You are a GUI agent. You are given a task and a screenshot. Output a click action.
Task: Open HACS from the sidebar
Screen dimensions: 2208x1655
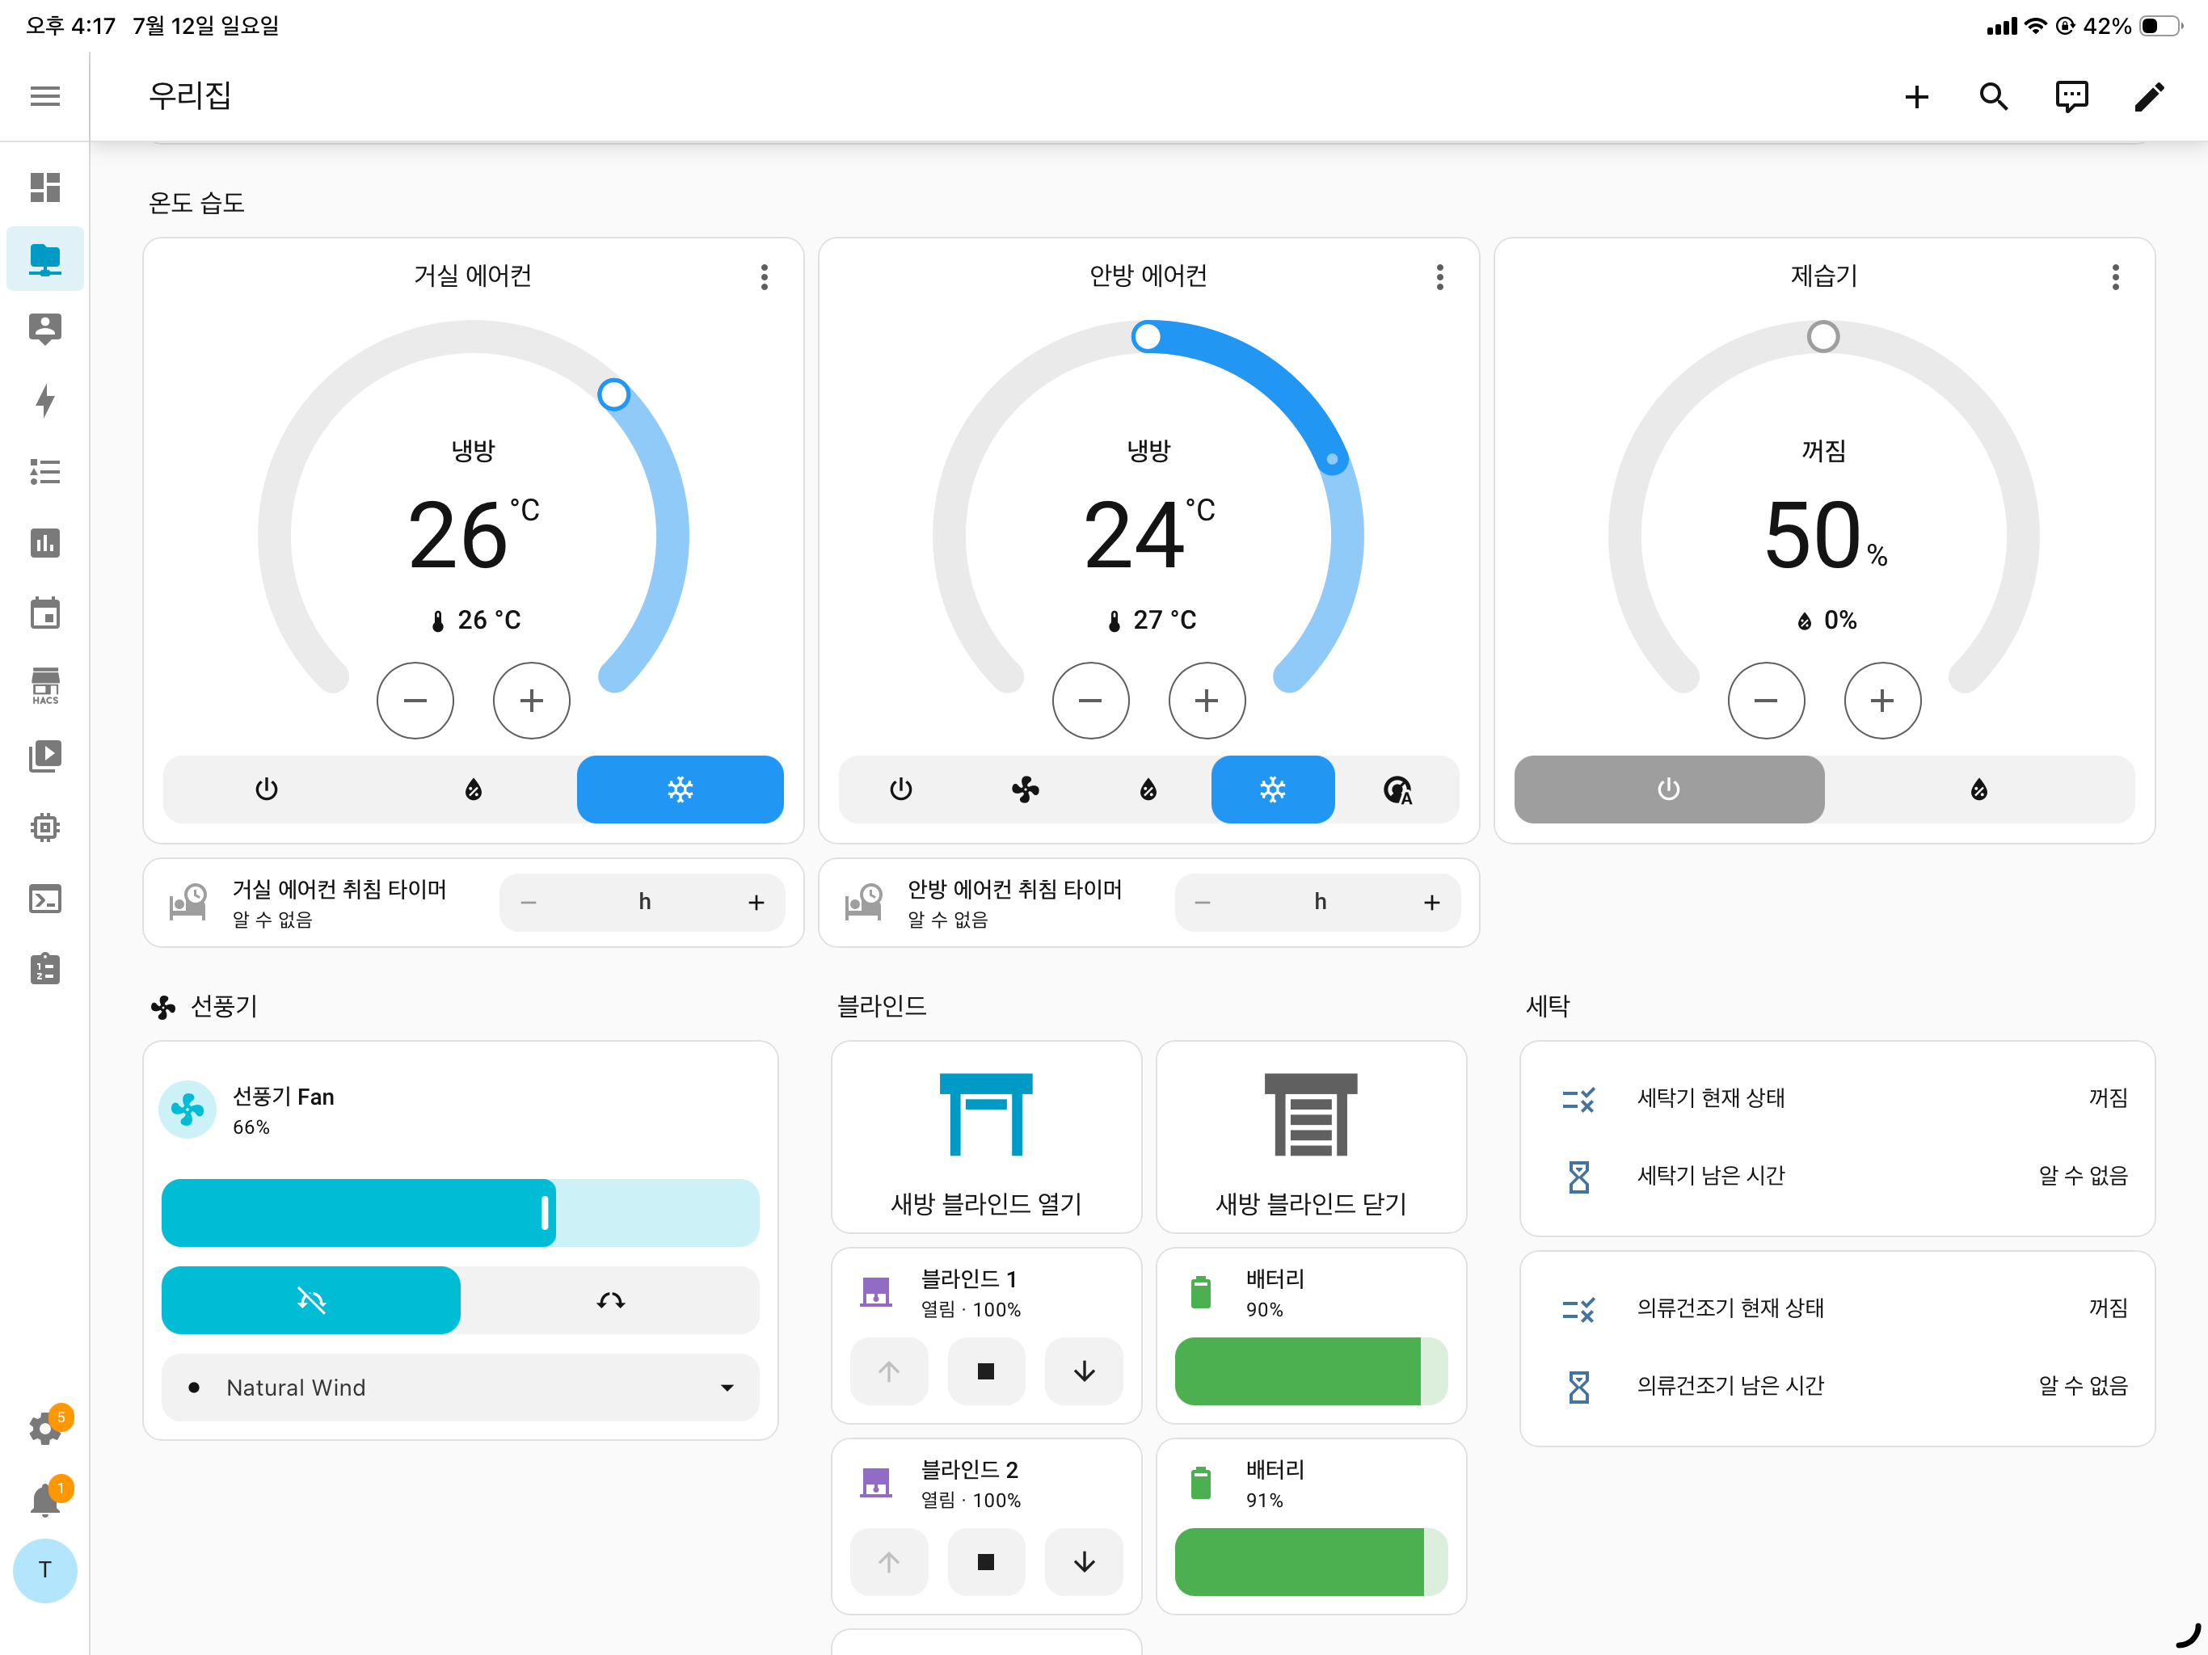[x=45, y=686]
